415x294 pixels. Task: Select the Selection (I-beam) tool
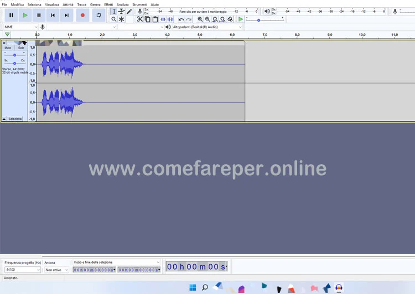114,12
